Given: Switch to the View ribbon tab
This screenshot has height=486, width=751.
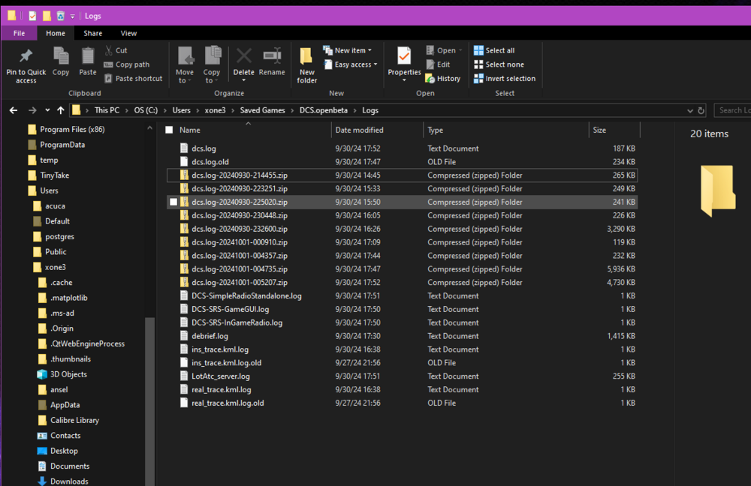Looking at the screenshot, I should [x=128, y=33].
